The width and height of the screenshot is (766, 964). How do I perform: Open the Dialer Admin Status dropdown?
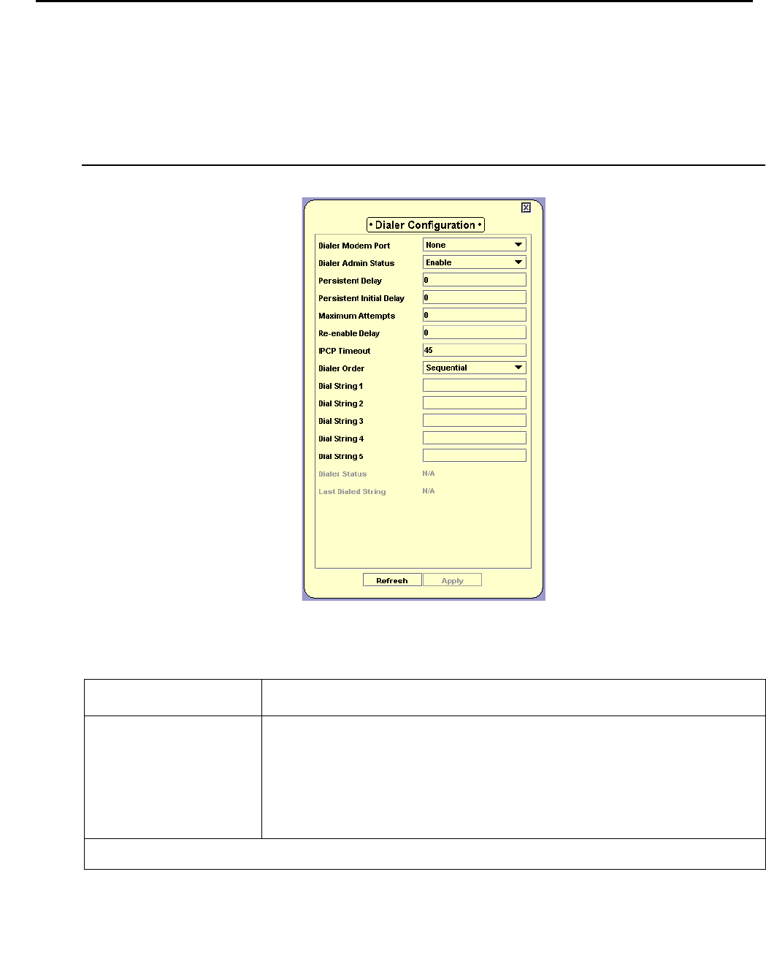click(475, 262)
